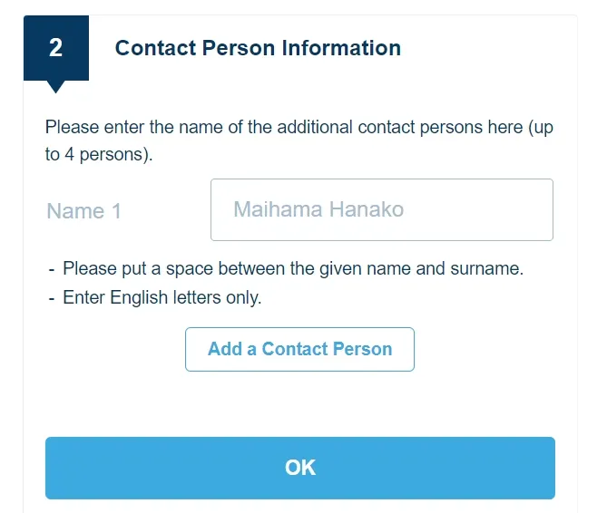Click the given name and surname hint line
The width and height of the screenshot is (607, 513).
[x=293, y=269]
